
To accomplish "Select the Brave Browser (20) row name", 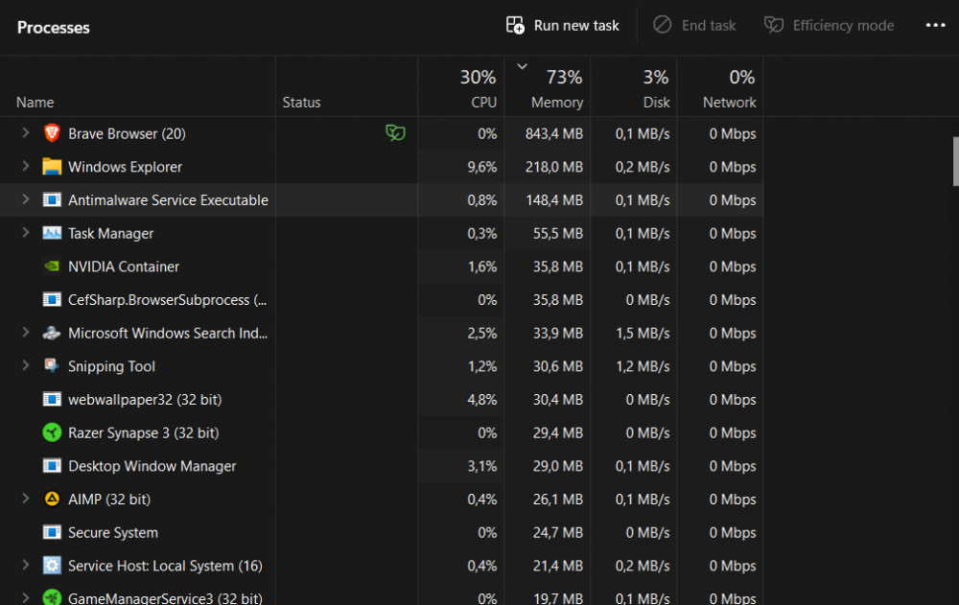I will pos(127,134).
